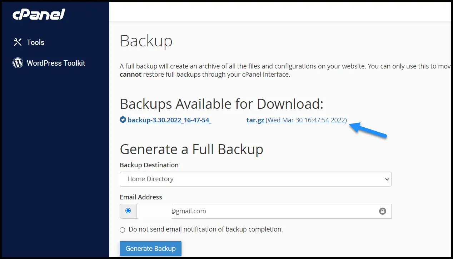
Task: Click the 'Generate a Full Backup' section heading
Action: tap(191, 149)
